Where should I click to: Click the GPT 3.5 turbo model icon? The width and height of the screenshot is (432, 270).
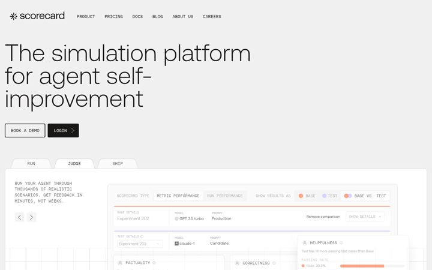point(176,219)
